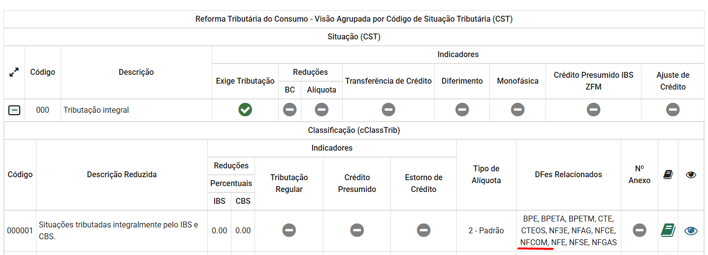This screenshot has height=255, width=708.
Task: View details via eye icon for 000001
Action: (x=691, y=230)
